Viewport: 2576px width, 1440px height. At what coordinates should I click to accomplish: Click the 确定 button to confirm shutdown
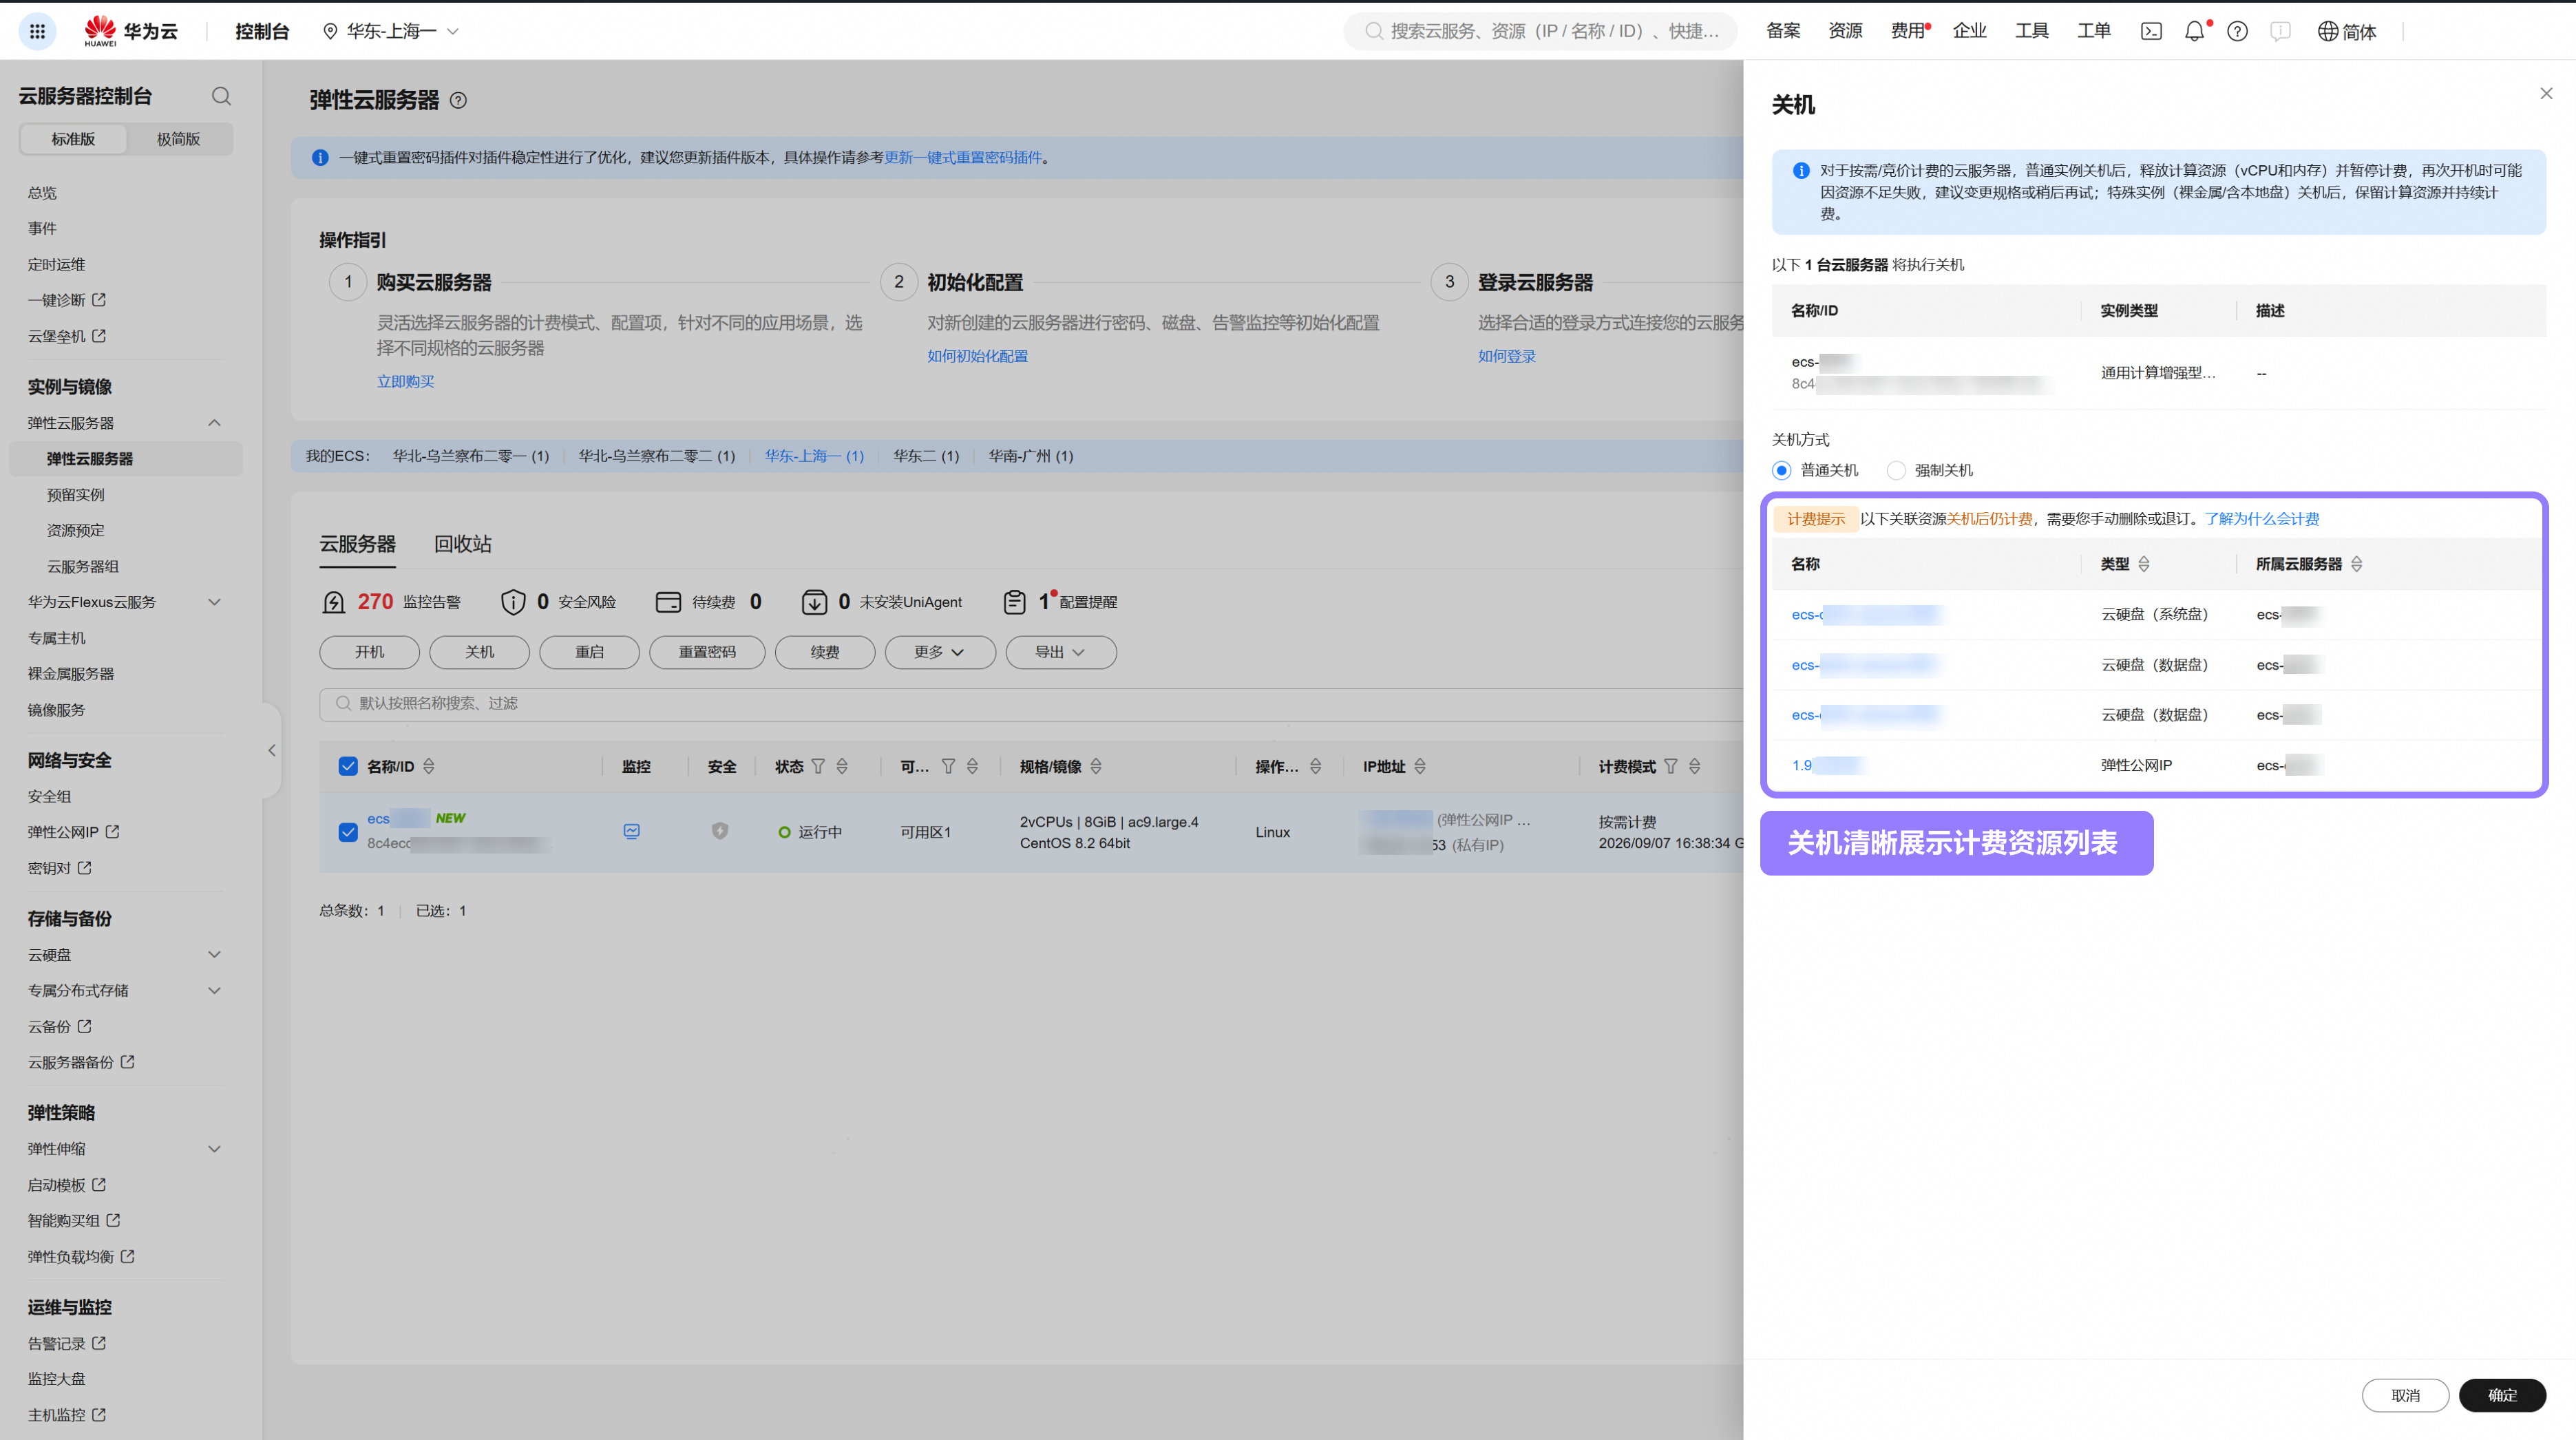click(x=2502, y=1395)
